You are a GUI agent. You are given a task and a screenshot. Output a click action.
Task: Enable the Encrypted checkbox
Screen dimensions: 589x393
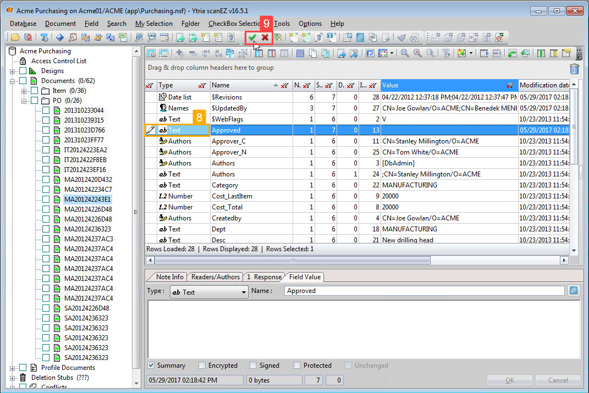click(202, 365)
